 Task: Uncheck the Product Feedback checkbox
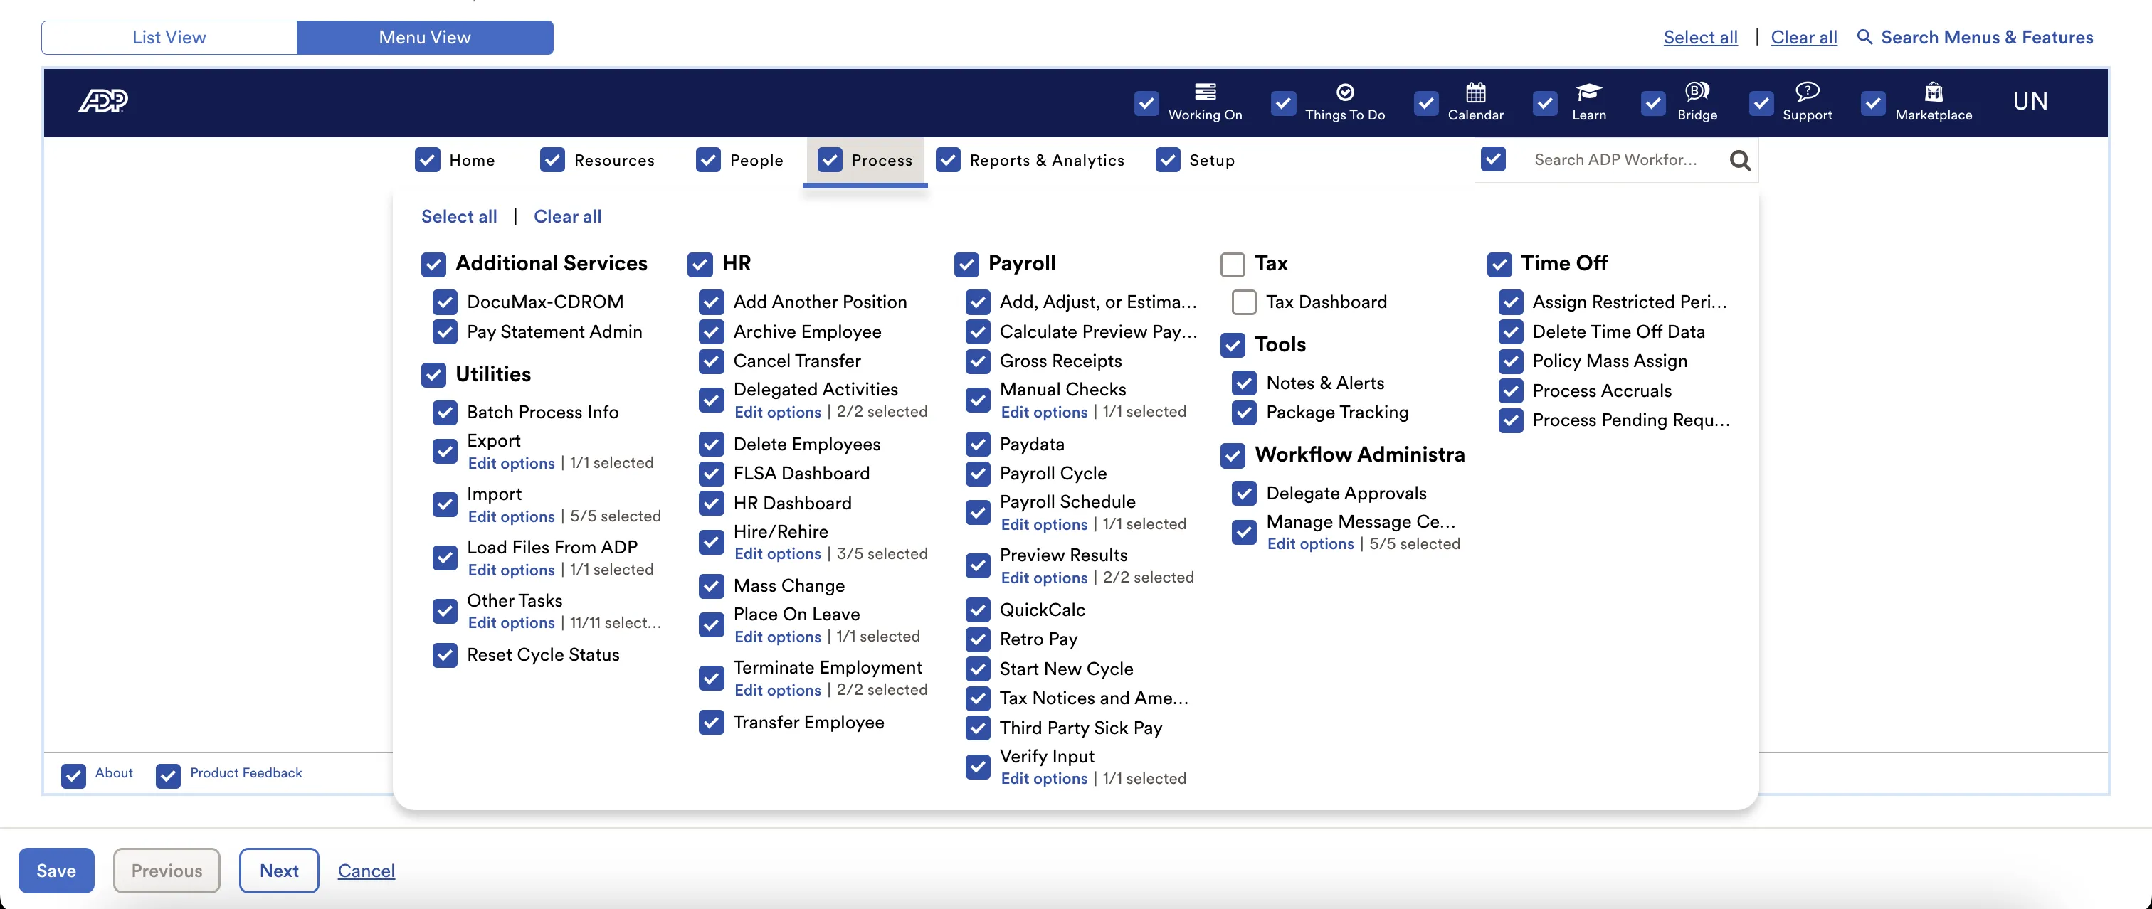pyautogui.click(x=168, y=775)
